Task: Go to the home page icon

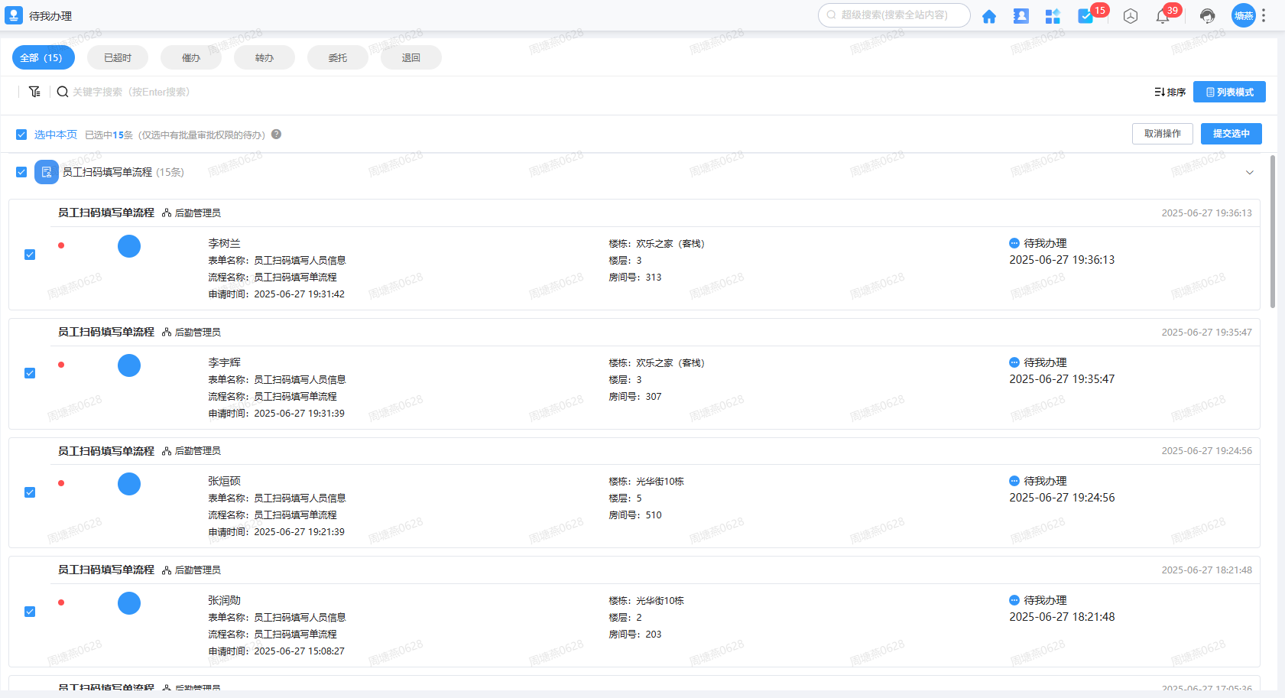Action: 988,16
